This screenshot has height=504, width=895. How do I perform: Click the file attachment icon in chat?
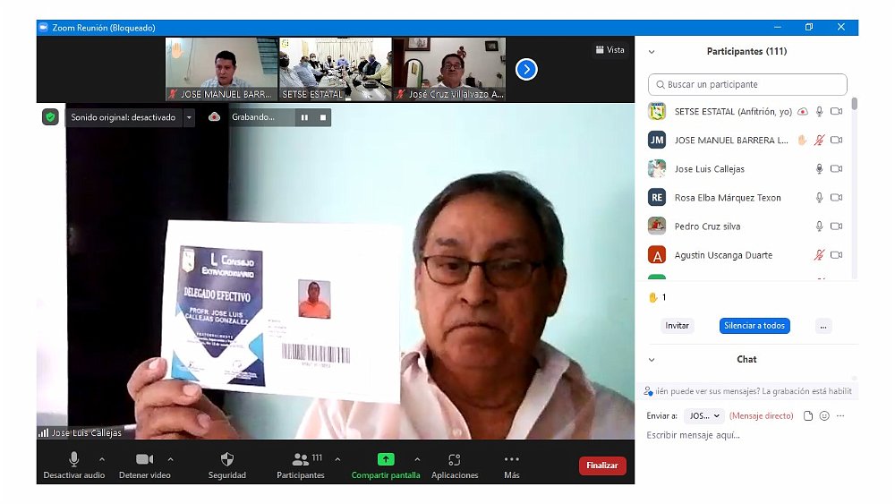pyautogui.click(x=808, y=416)
